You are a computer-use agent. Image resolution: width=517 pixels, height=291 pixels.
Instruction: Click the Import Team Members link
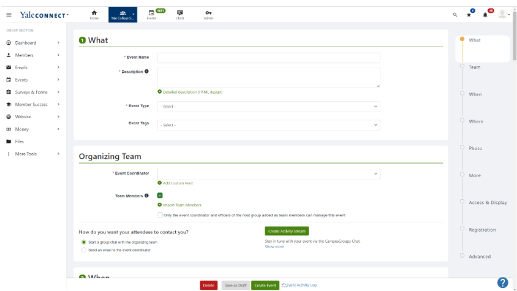[182, 205]
